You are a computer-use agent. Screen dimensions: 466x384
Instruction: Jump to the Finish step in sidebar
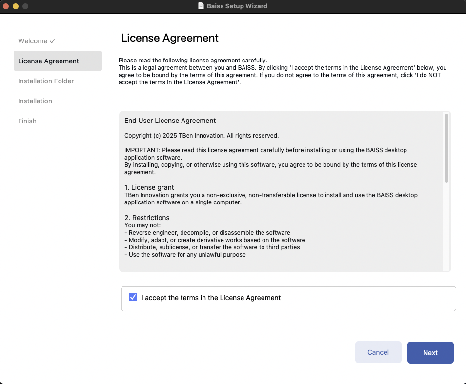tap(27, 121)
